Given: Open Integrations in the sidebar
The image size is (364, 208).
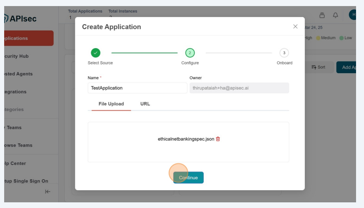Looking at the screenshot, I should pyautogui.click(x=15, y=92).
